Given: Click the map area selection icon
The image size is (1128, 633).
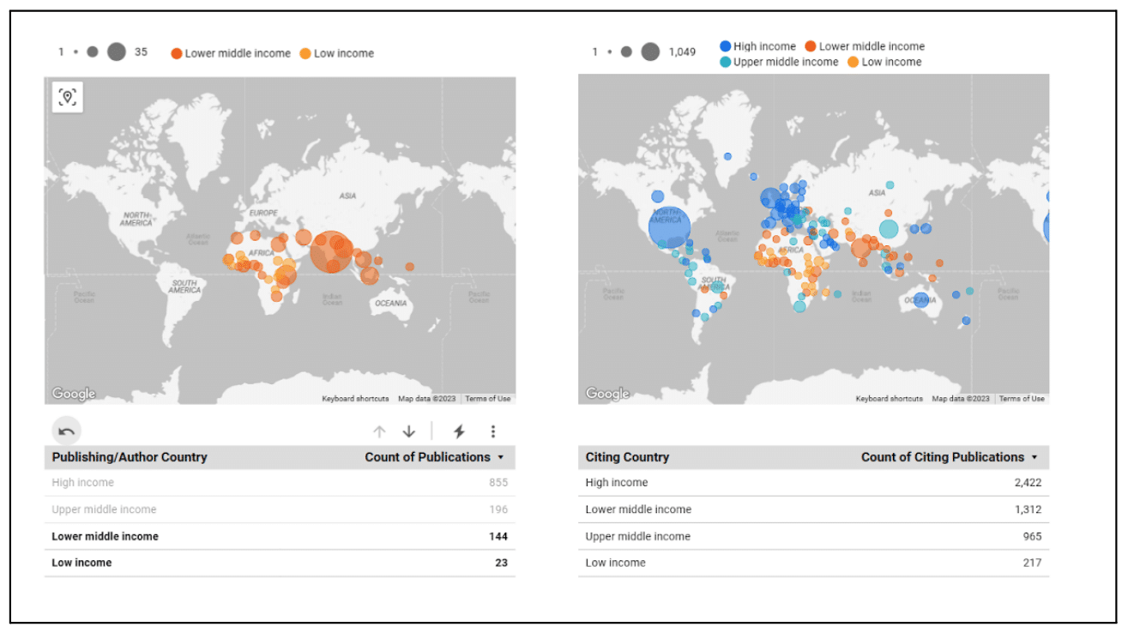Looking at the screenshot, I should point(68,97).
